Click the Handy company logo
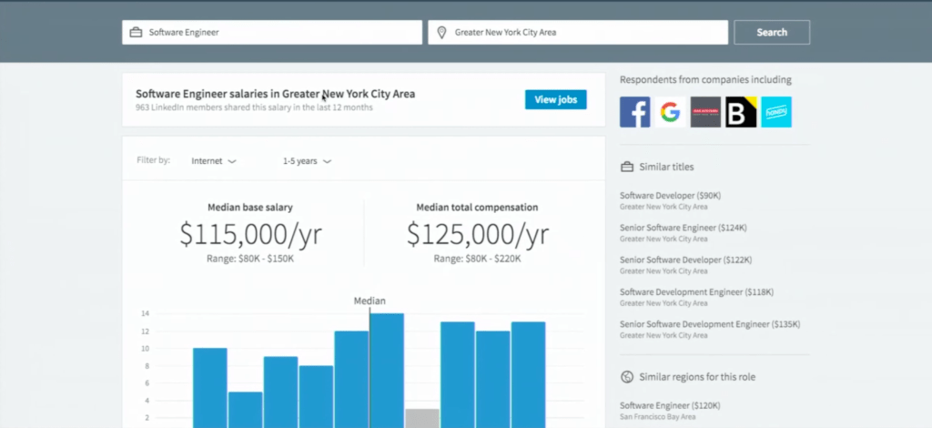 [x=776, y=112]
